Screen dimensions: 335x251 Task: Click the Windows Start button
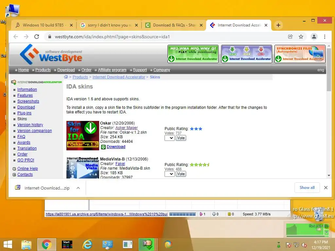[8, 244]
